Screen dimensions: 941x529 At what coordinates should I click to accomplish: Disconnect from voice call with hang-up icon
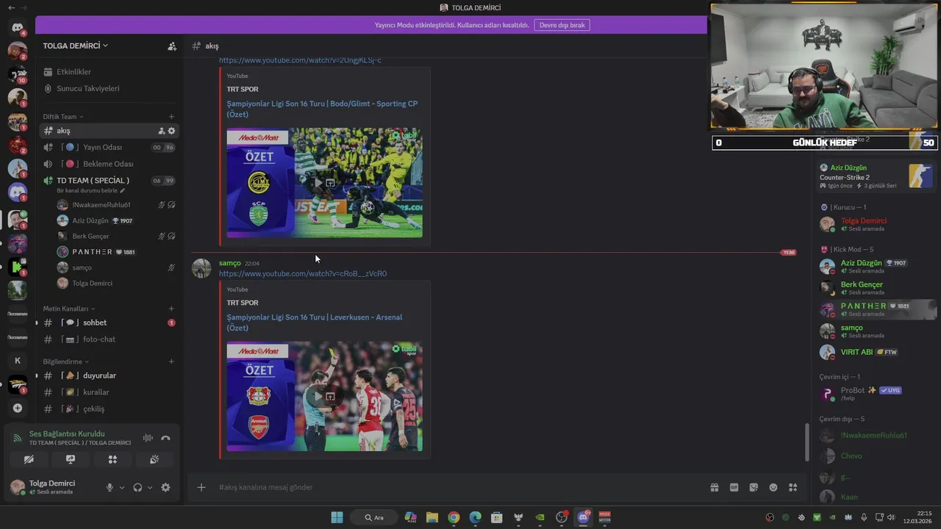165,438
